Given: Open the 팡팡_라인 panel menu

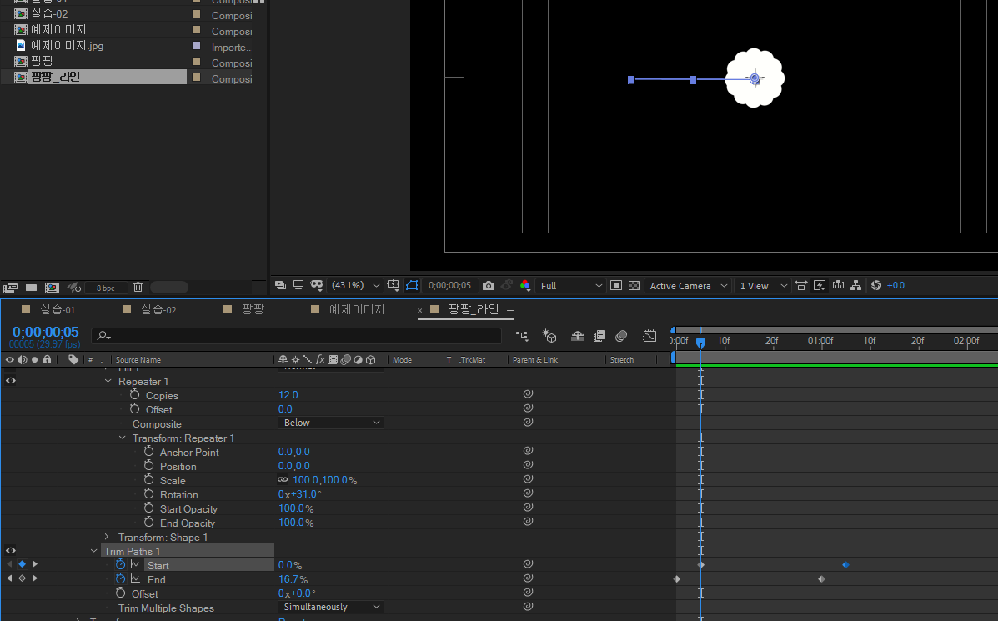Looking at the screenshot, I should (x=509, y=310).
